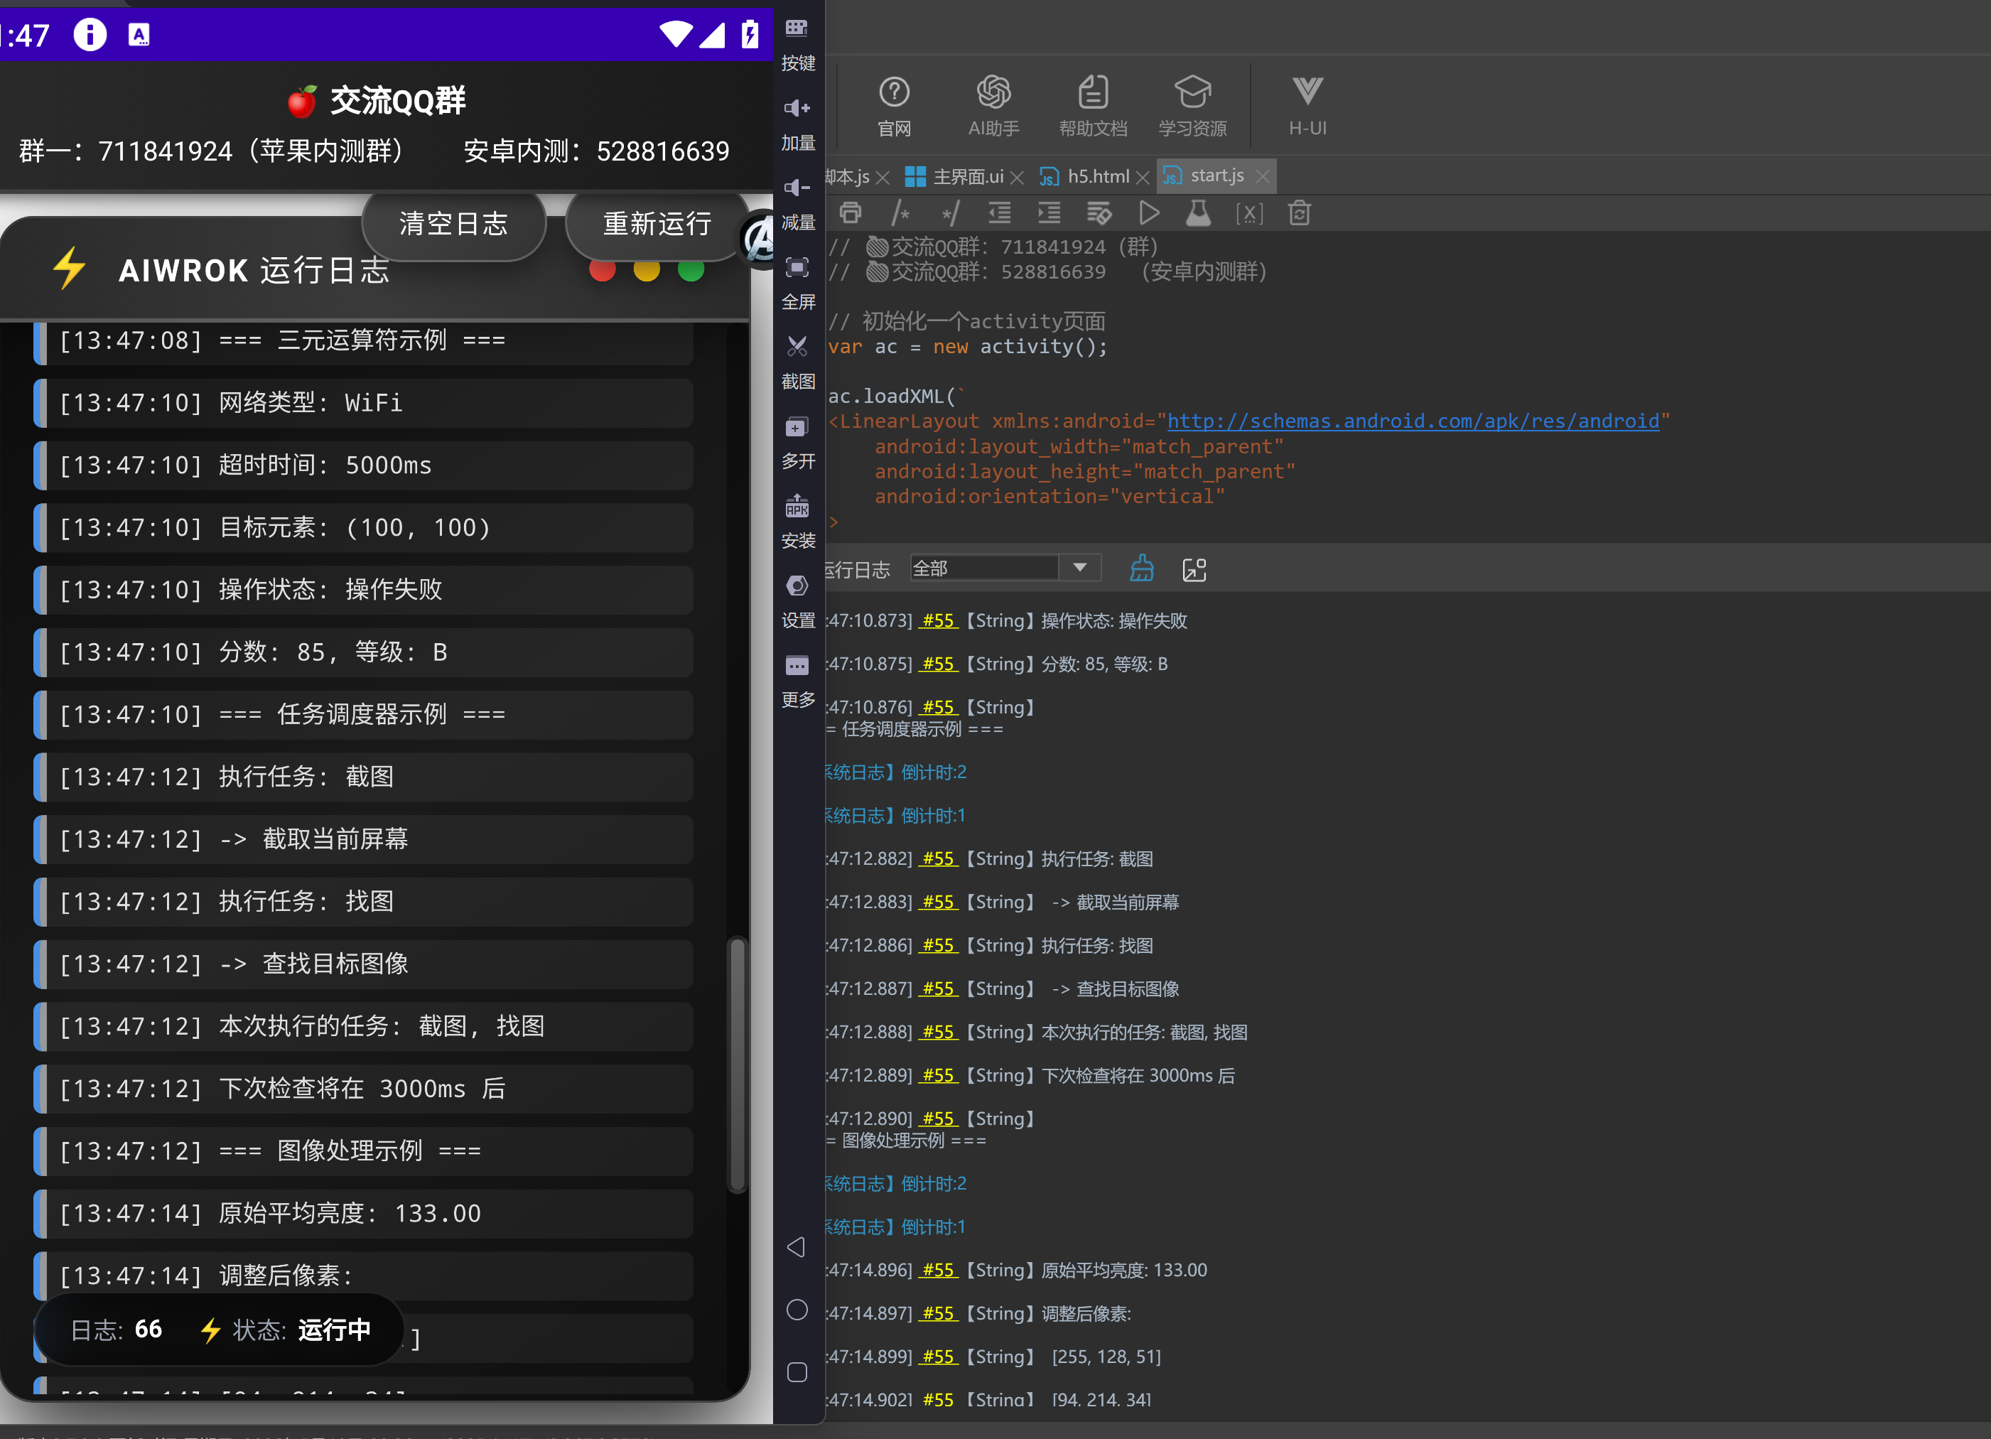Run the script with the play icon
Screen dimensions: 1991x1439
pyautogui.click(x=1148, y=212)
